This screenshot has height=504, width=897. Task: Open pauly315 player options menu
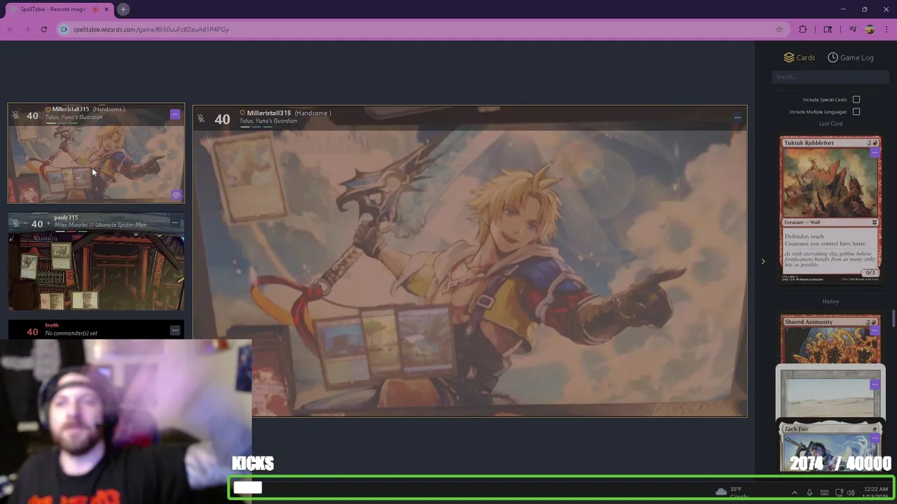click(x=175, y=223)
